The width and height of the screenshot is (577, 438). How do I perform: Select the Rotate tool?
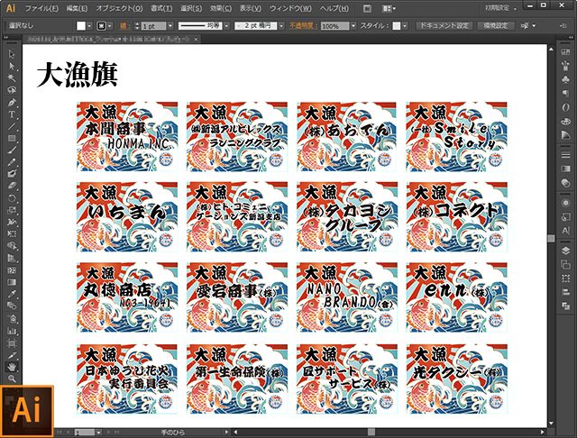[x=12, y=198]
